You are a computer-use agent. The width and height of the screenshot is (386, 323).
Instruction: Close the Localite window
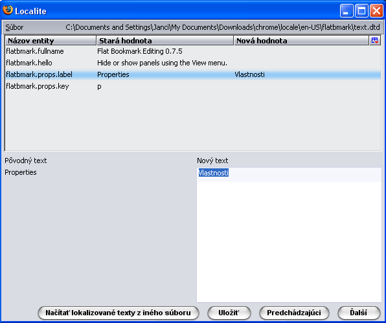[376, 11]
